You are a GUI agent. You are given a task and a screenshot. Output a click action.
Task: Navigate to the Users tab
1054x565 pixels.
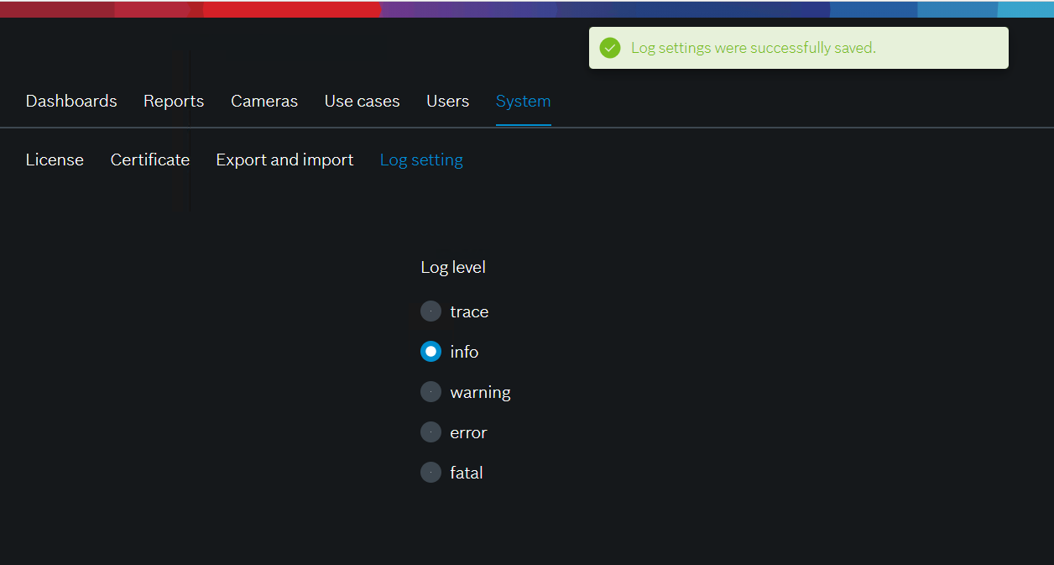pyautogui.click(x=447, y=101)
